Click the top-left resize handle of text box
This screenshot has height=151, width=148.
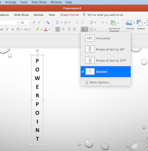point(31,55)
